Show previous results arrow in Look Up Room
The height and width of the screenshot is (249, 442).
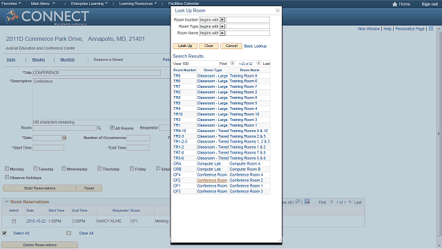click(232, 63)
